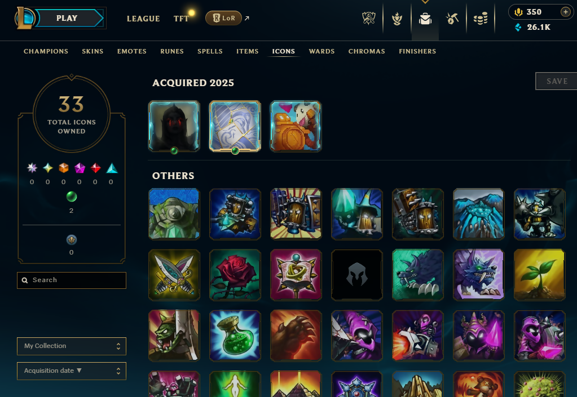The width and height of the screenshot is (577, 397).
Task: Select the green potion flask summoner icon
Action: [x=235, y=336]
